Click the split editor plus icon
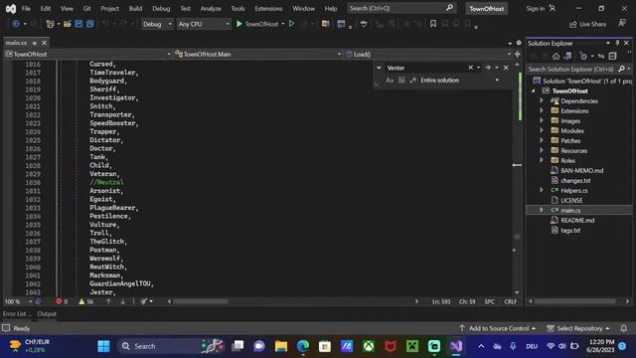This screenshot has width=636, height=358. click(x=518, y=54)
